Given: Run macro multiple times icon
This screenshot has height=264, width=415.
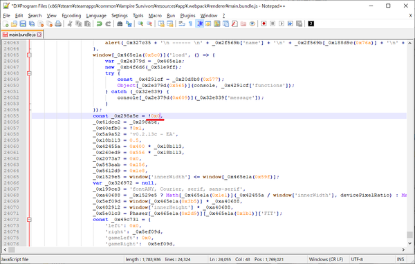Looking at the screenshot, I should (290, 24).
